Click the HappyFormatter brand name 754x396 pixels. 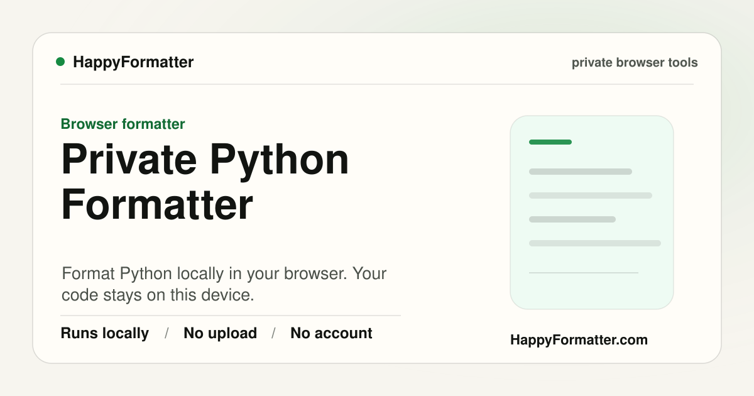point(133,62)
